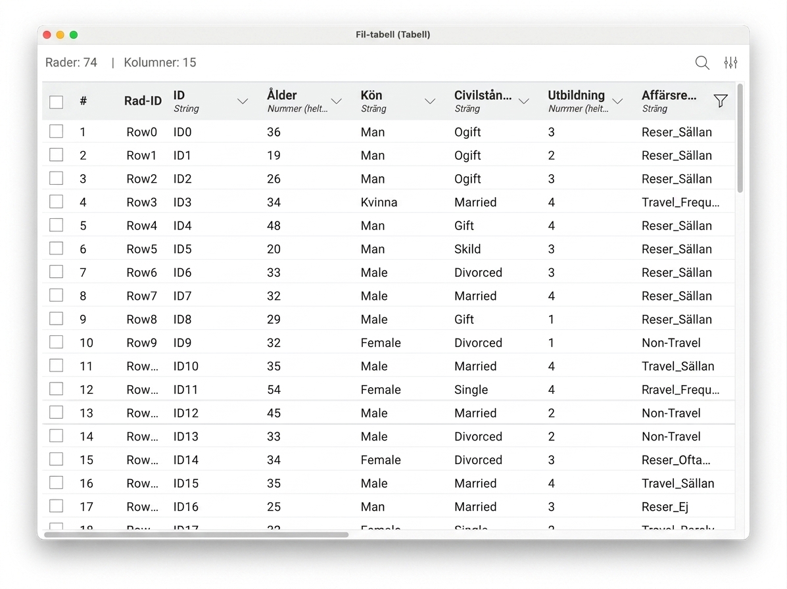The image size is (787, 589).
Task: Click the green maximize window button
Action: click(74, 35)
